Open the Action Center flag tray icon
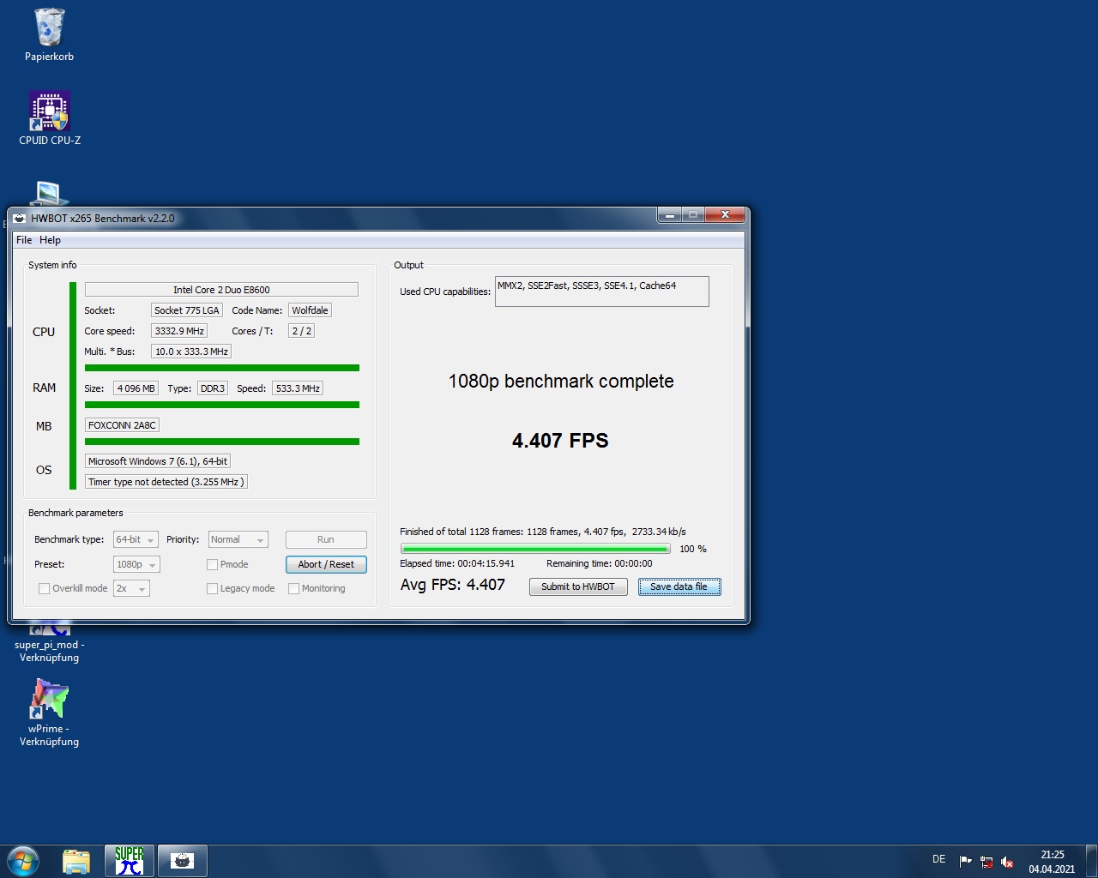1098x878 pixels. pos(965,862)
